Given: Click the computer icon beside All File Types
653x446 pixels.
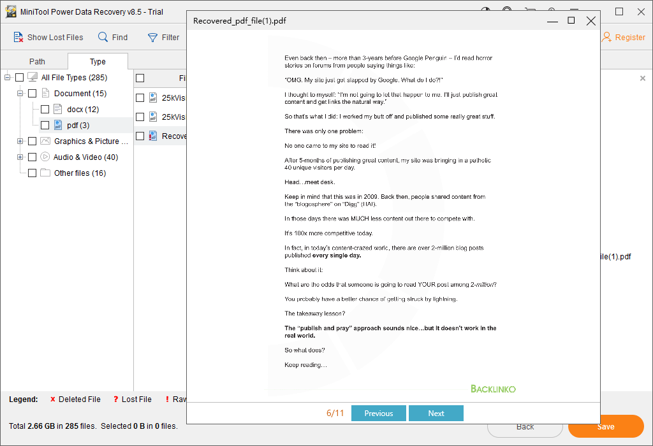Looking at the screenshot, I should point(33,77).
